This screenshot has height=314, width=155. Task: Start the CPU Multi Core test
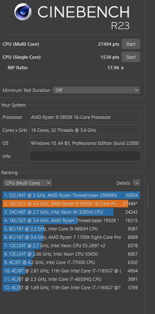pyautogui.click(x=131, y=44)
